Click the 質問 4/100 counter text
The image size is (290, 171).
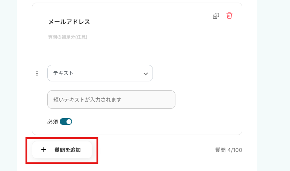[x=228, y=150]
